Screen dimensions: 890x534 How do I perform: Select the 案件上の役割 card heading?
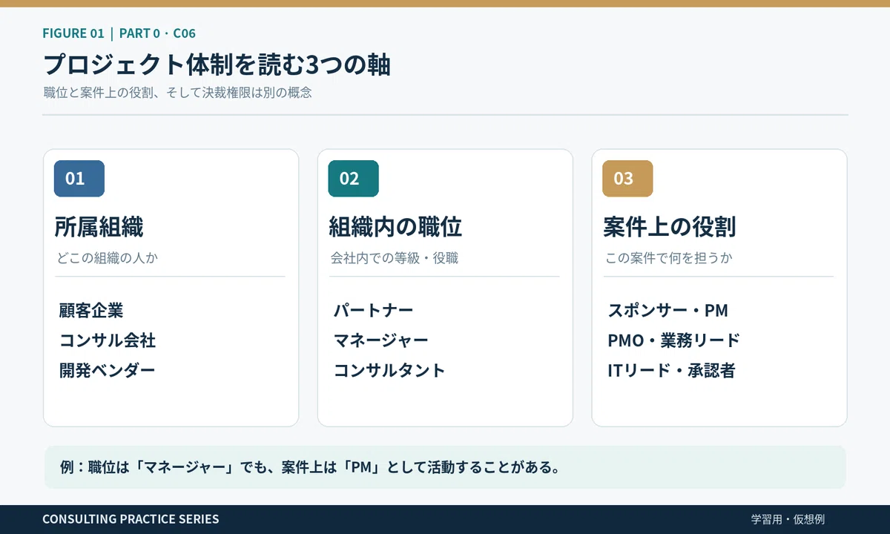pyautogui.click(x=670, y=227)
